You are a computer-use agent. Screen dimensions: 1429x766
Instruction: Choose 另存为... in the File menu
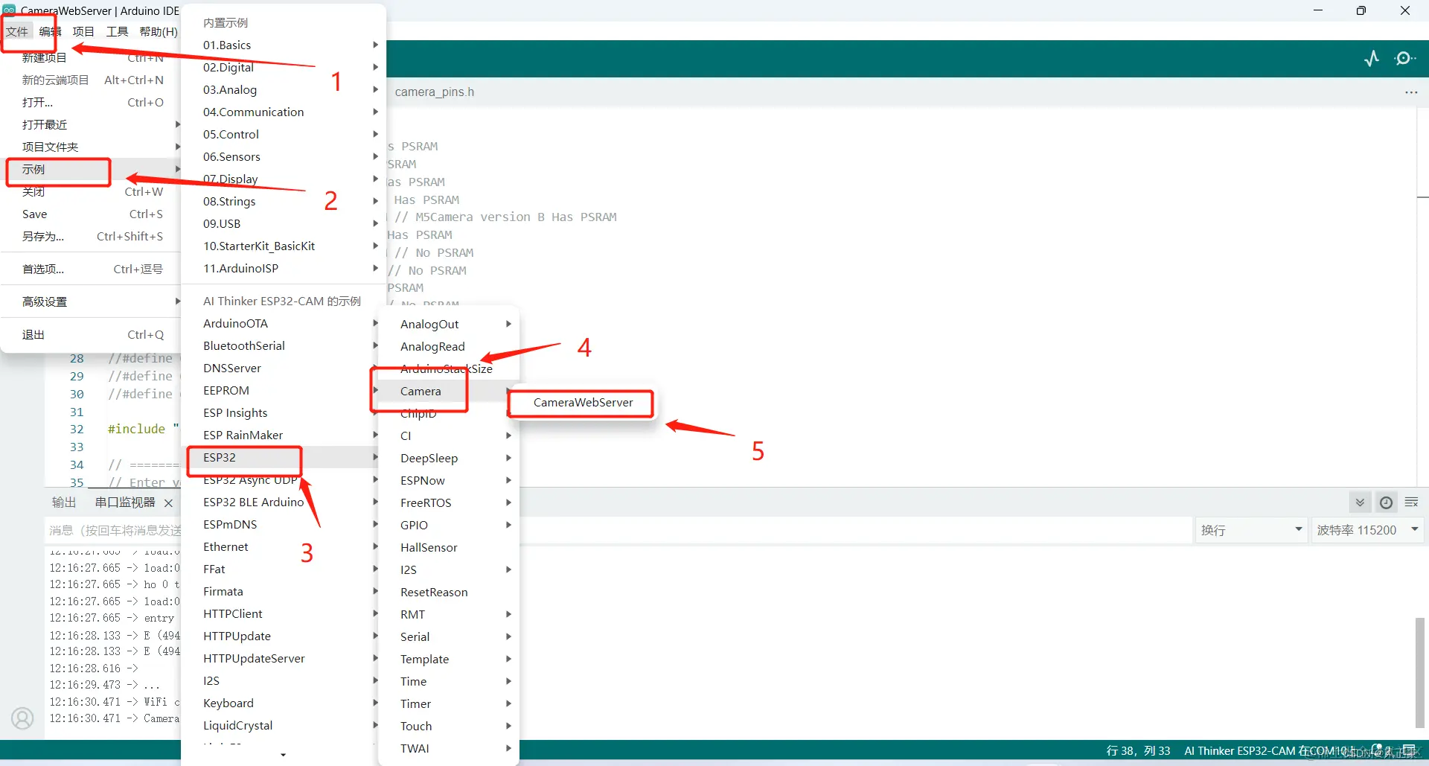point(92,236)
